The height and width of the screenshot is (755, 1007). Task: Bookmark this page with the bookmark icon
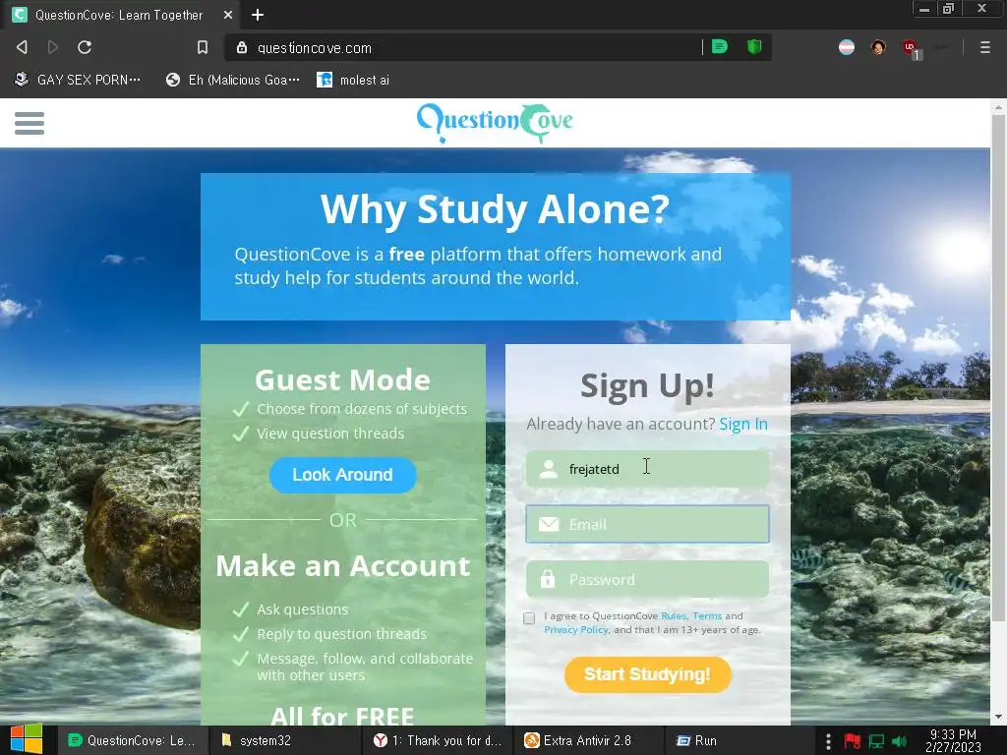coord(203,47)
